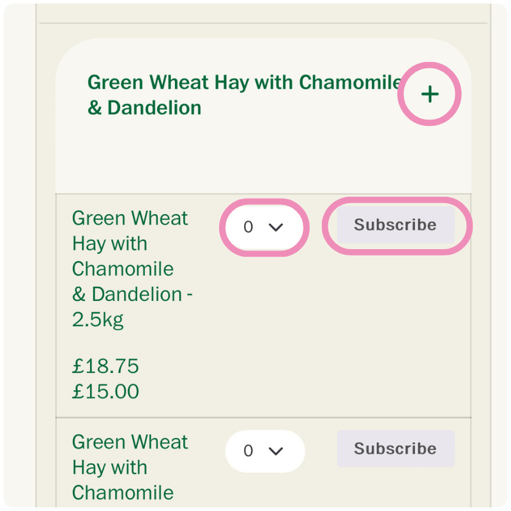This screenshot has width=511, height=511.
Task: Click the £15.00 subscription price
Action: [x=105, y=391]
